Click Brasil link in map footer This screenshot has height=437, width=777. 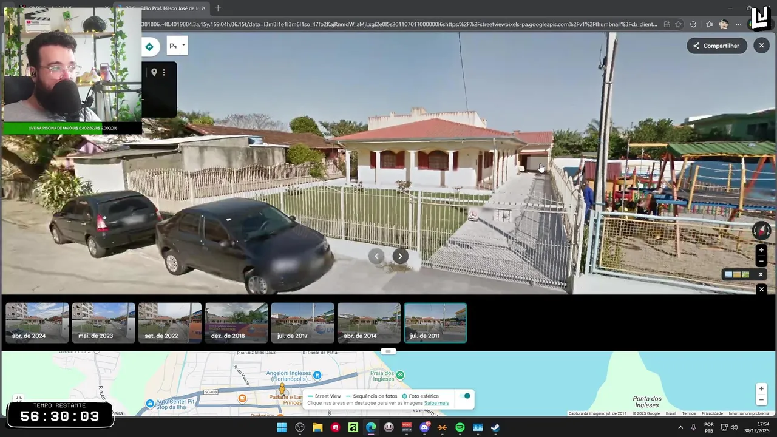pos(671,413)
